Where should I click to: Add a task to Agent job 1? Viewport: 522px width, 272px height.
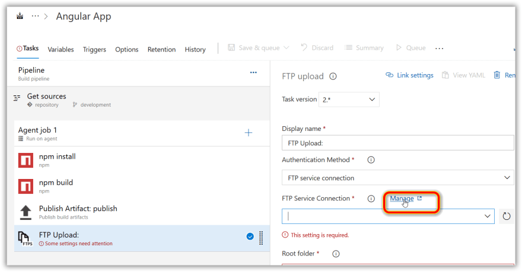click(249, 133)
